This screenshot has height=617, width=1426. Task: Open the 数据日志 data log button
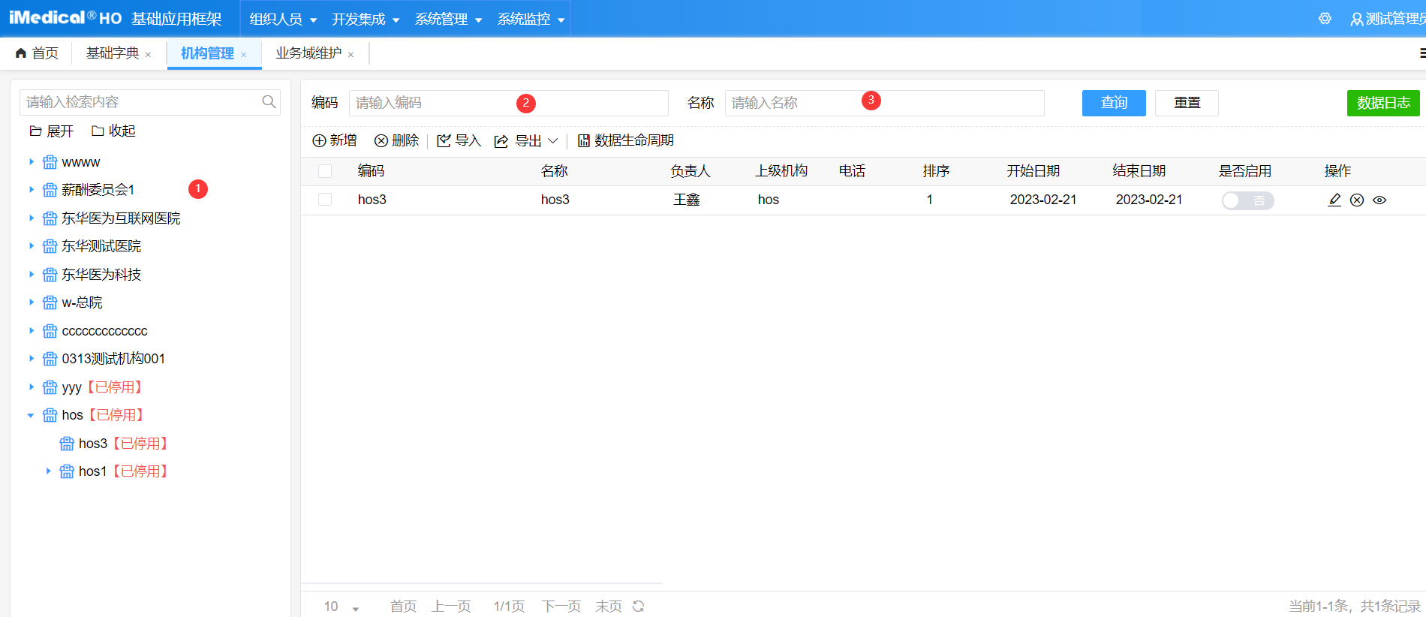point(1383,103)
